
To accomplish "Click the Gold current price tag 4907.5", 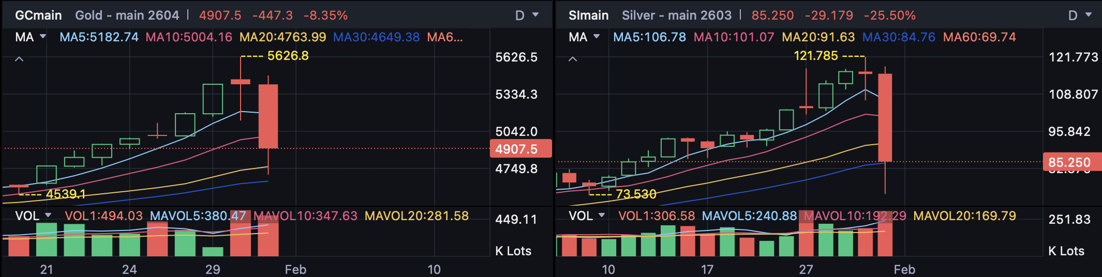I will [x=520, y=149].
